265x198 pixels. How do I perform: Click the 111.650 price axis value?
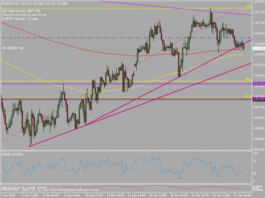pos(259,54)
